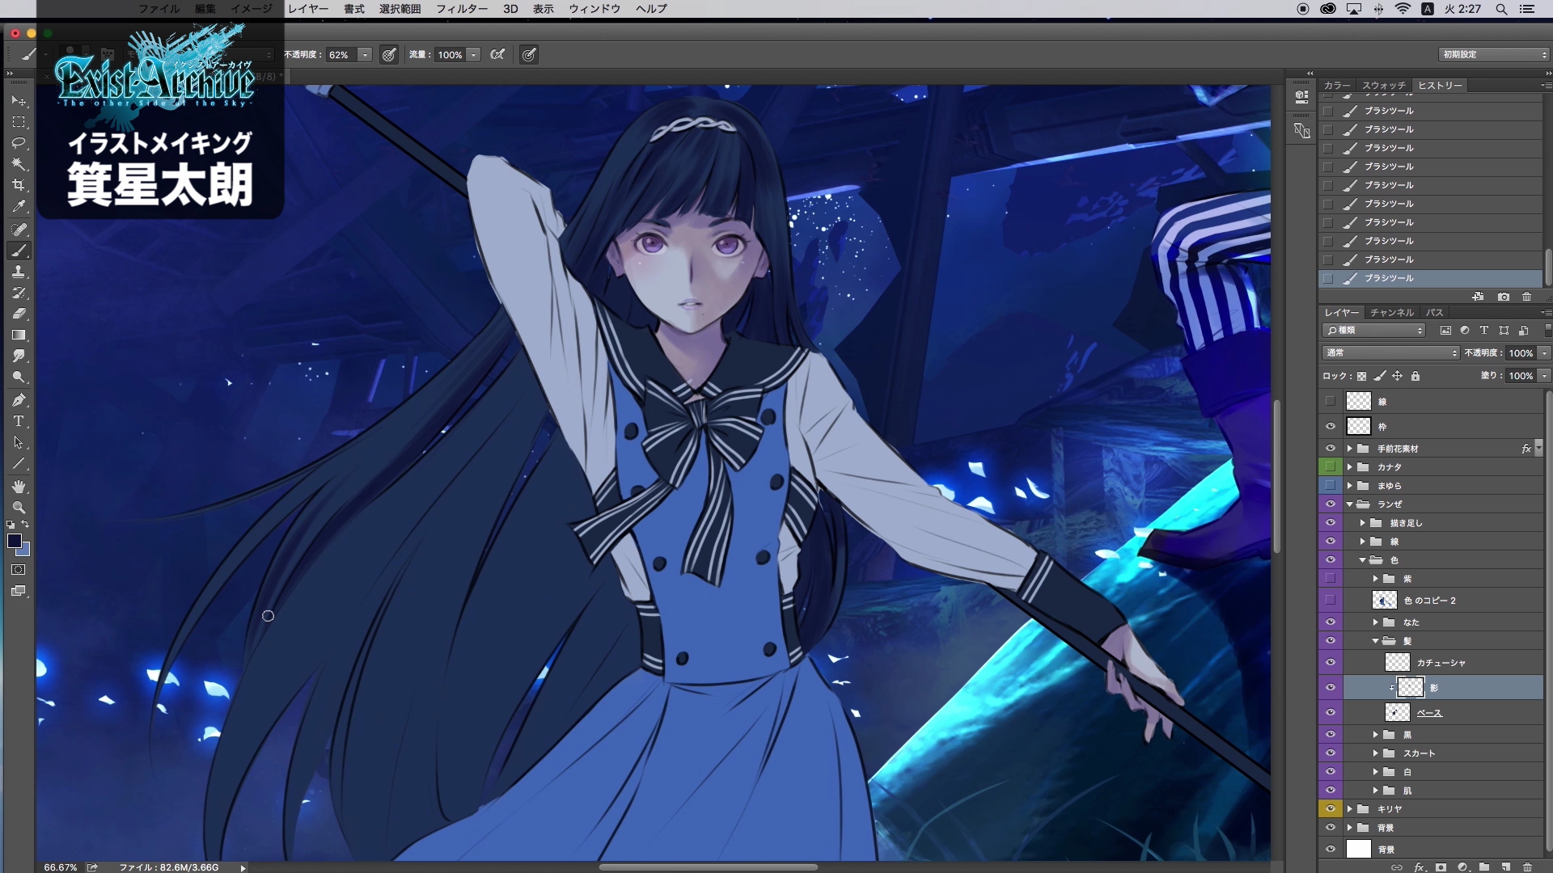
Task: Select the ベース layer thumbnail
Action: coord(1397,712)
